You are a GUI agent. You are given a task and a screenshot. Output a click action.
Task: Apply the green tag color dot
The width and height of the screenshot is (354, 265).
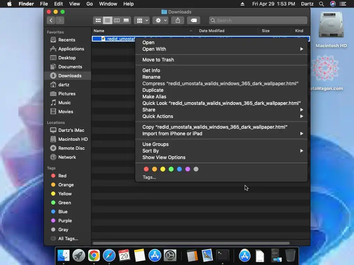point(171,169)
